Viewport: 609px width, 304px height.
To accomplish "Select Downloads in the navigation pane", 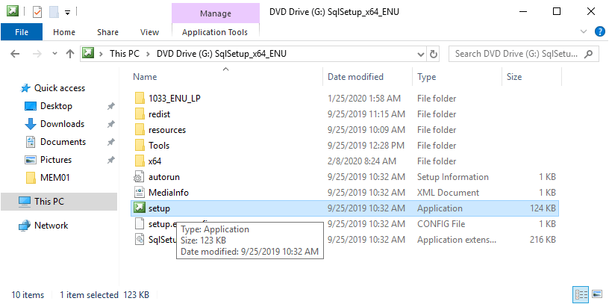I will tap(62, 124).
